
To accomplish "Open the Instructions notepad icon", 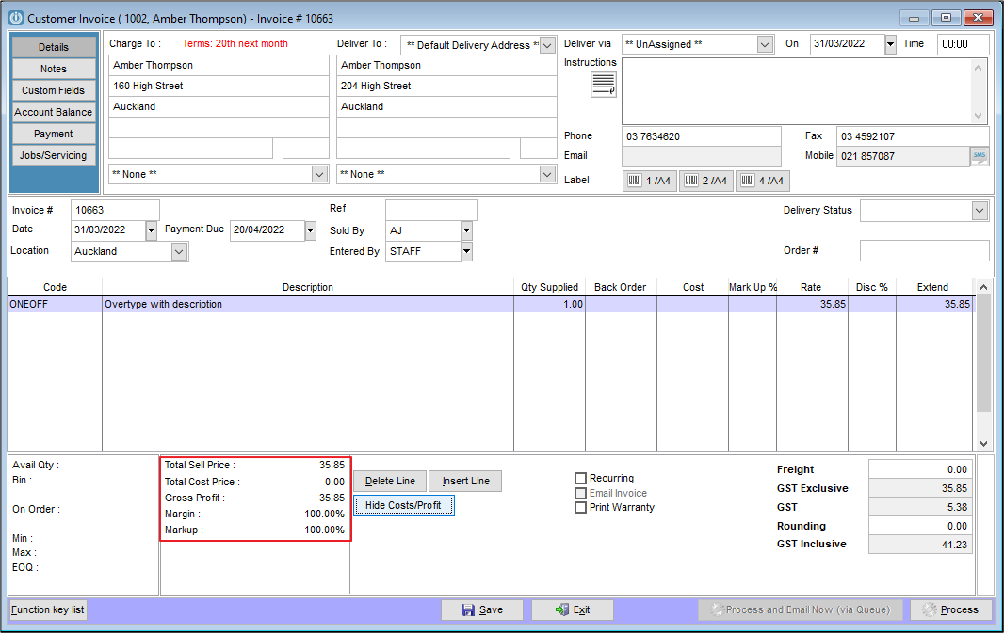I will (x=603, y=84).
